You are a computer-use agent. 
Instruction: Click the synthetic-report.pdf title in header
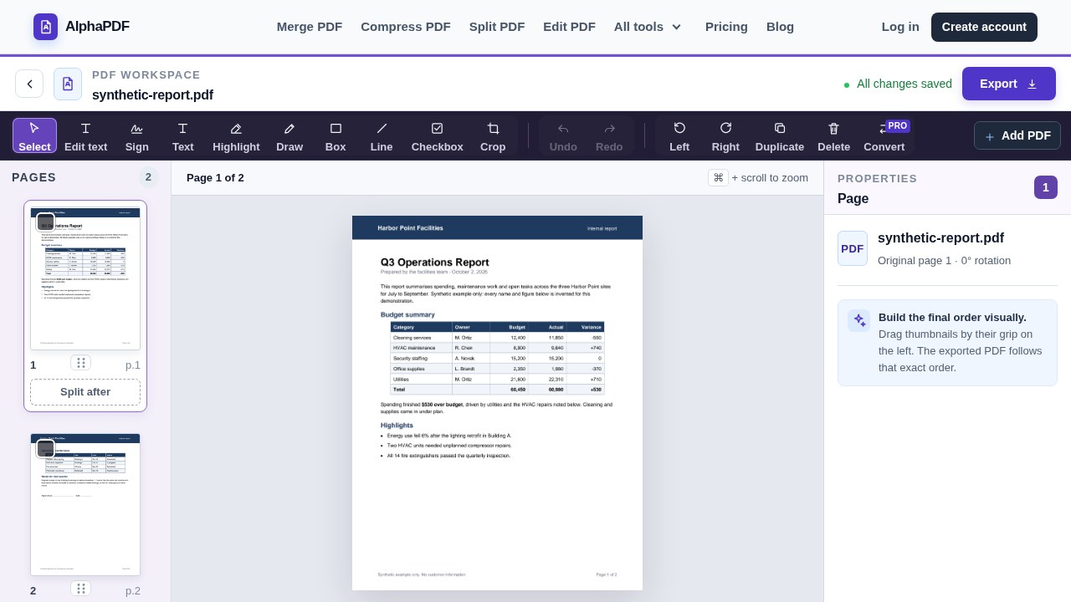tap(152, 95)
